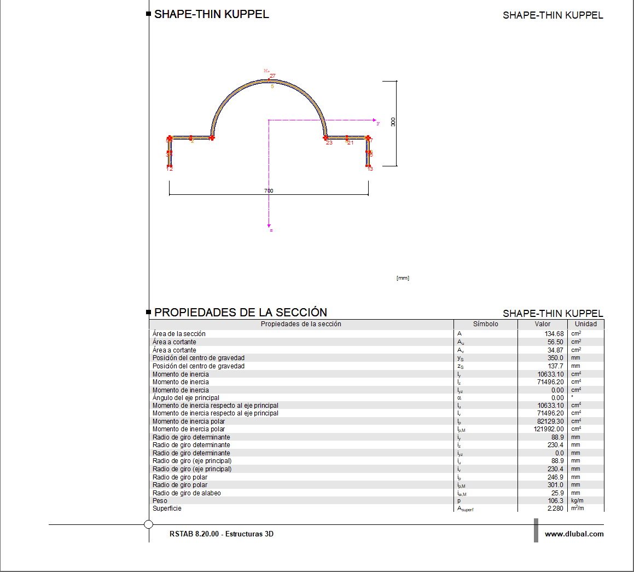
Task: Select the centroid position value 137.7
Action: coord(555,366)
